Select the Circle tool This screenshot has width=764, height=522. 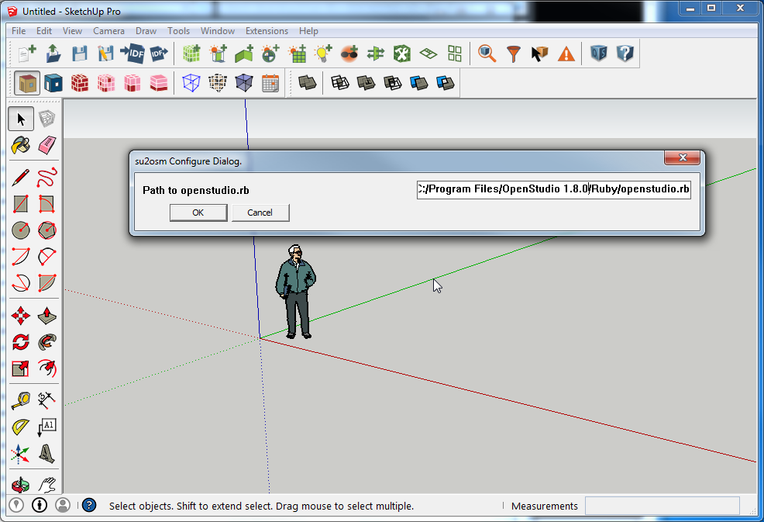tap(21, 230)
